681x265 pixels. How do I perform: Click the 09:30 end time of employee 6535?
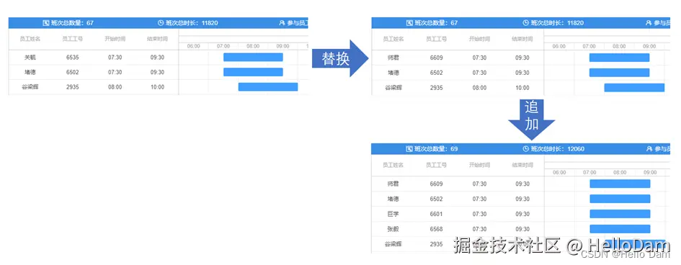[x=158, y=58]
